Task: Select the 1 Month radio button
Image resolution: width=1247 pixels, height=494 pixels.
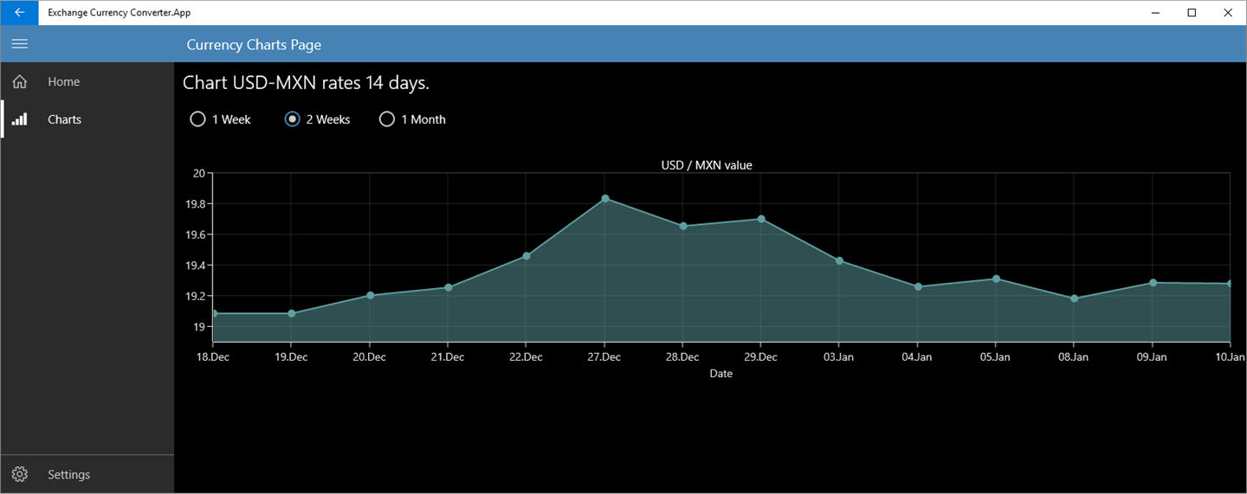Action: point(387,119)
